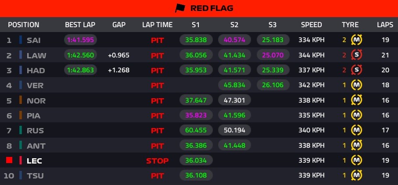Click the medium tyre icon for SAI
Image resolution: width=398 pixels, height=185 pixels.
(x=357, y=40)
